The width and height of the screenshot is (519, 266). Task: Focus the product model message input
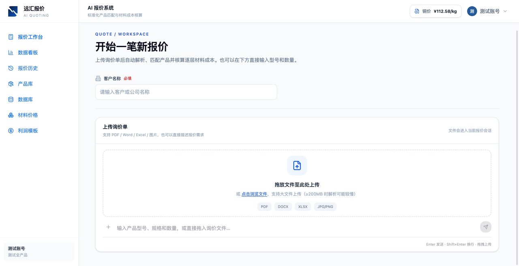[296, 228]
